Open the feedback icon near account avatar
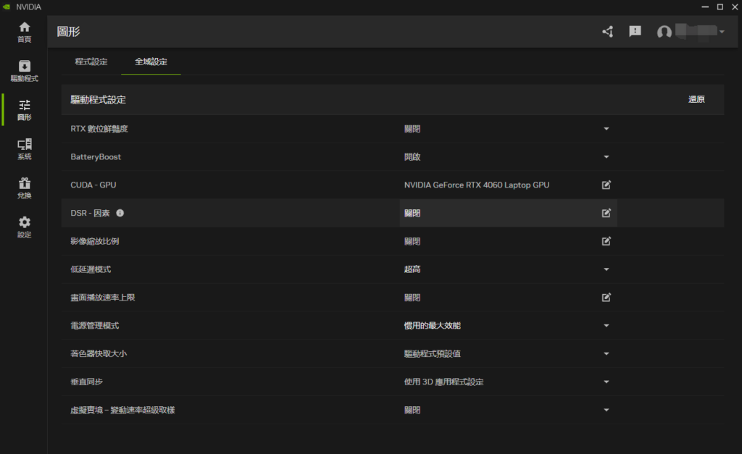Viewport: 742px width, 454px height. 635,32
